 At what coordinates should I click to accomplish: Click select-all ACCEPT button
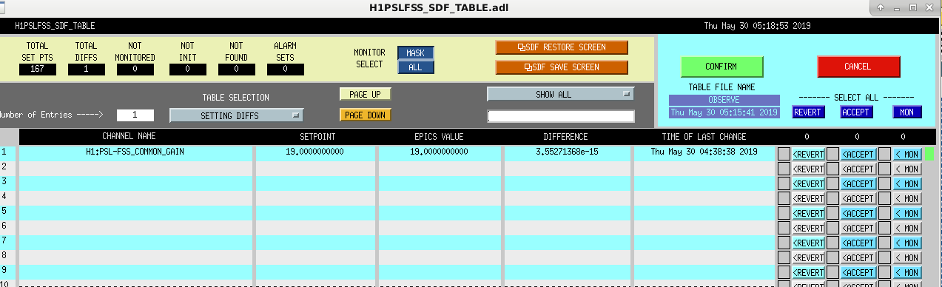click(857, 112)
